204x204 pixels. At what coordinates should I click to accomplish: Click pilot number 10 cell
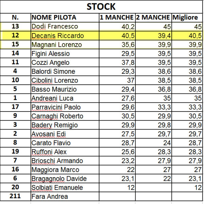click(x=15, y=80)
